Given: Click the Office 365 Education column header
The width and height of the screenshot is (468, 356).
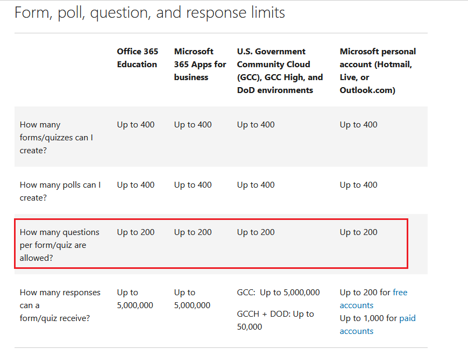Looking at the screenshot, I should point(137,58).
